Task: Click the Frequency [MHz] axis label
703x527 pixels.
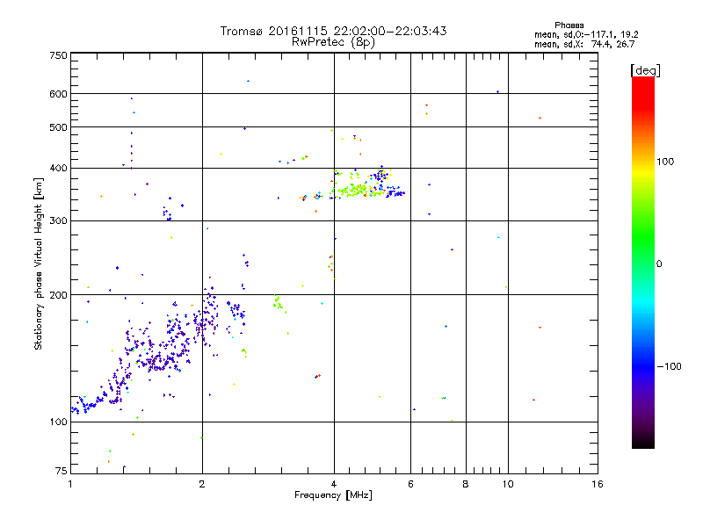Action: pos(333,495)
